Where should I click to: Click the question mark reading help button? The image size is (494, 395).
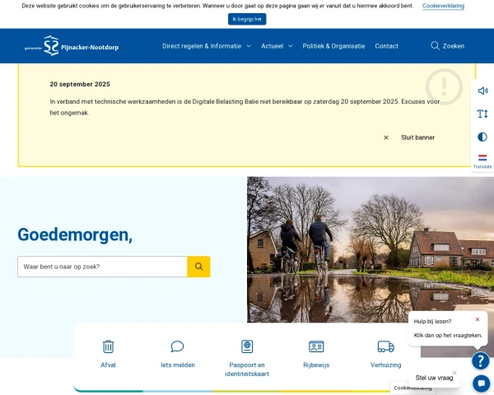(x=481, y=360)
